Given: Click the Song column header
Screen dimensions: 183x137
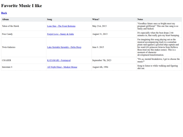Looking at the screenshot, I should (x=69, y=20).
